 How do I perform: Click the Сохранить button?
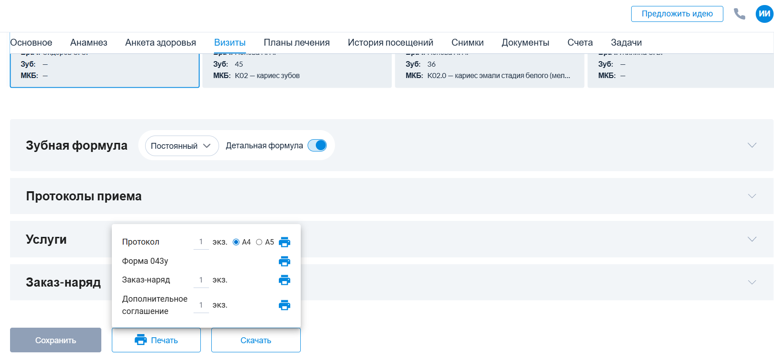click(56, 340)
